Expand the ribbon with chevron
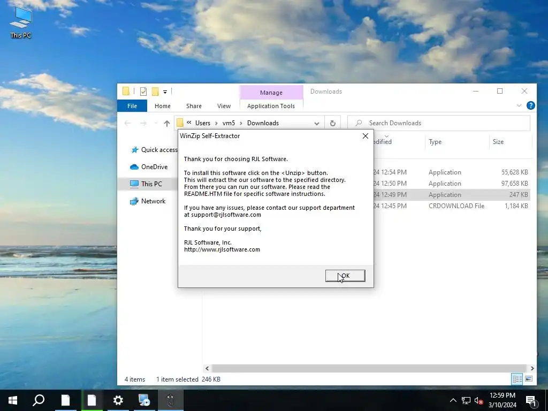 click(519, 105)
